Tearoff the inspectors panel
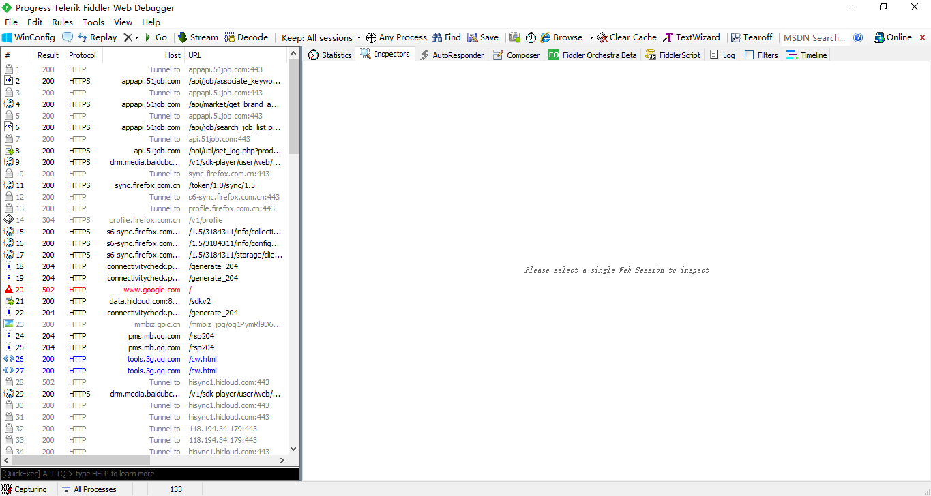Screen dimensions: 931x496 pos(752,37)
